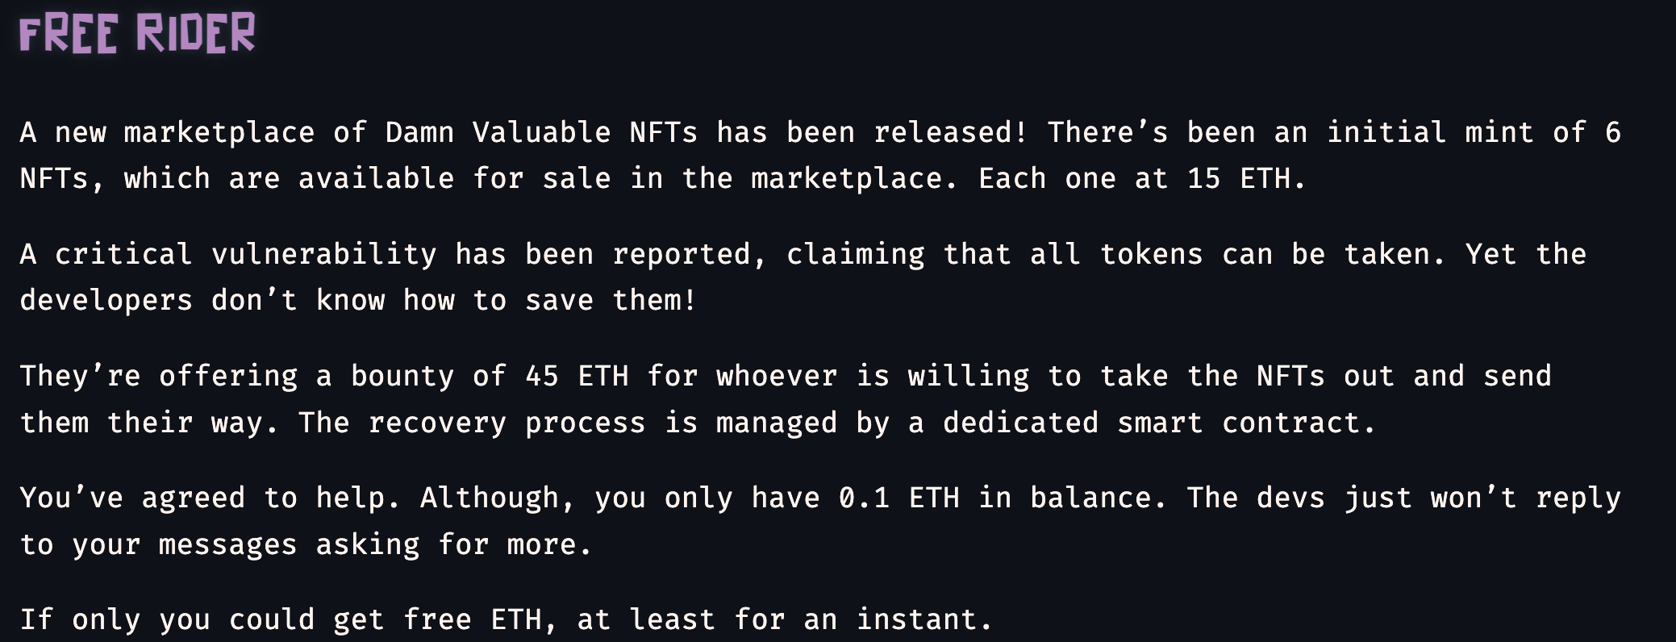Screen dimensions: 1676x642
Task: Click the word "Damn" in the first paragraph
Action: pyautogui.click(x=419, y=132)
